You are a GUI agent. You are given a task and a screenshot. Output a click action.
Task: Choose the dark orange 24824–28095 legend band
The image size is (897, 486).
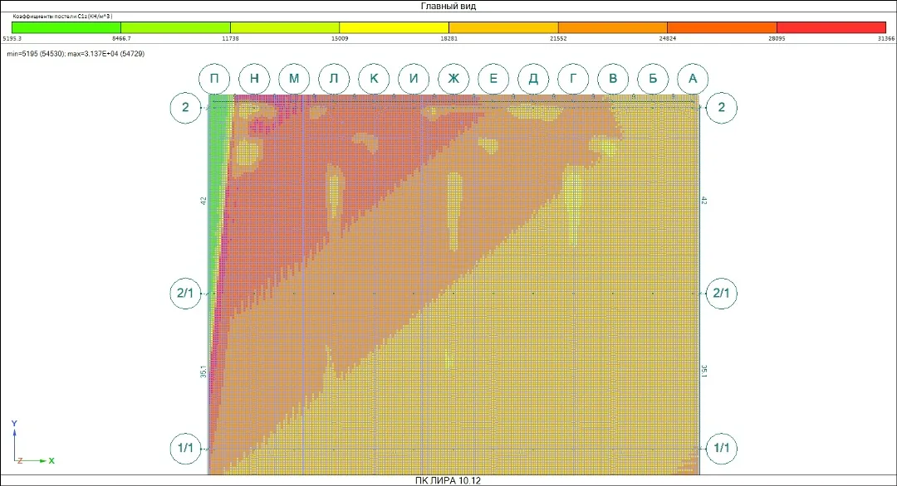click(722, 27)
